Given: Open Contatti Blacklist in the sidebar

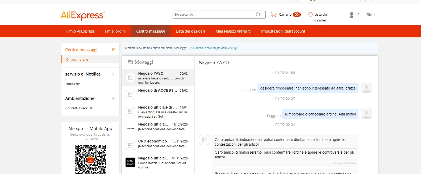Looking at the screenshot, I should coord(79,108).
